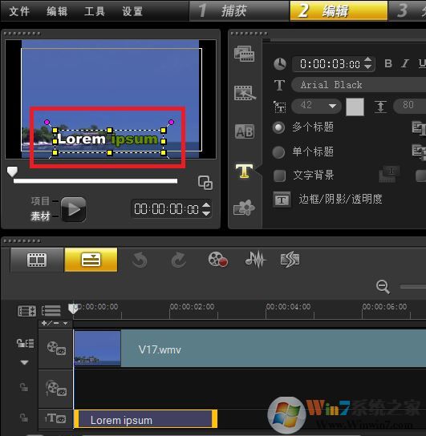
Task: Open the 编辑 menu
Action: pyautogui.click(x=57, y=11)
